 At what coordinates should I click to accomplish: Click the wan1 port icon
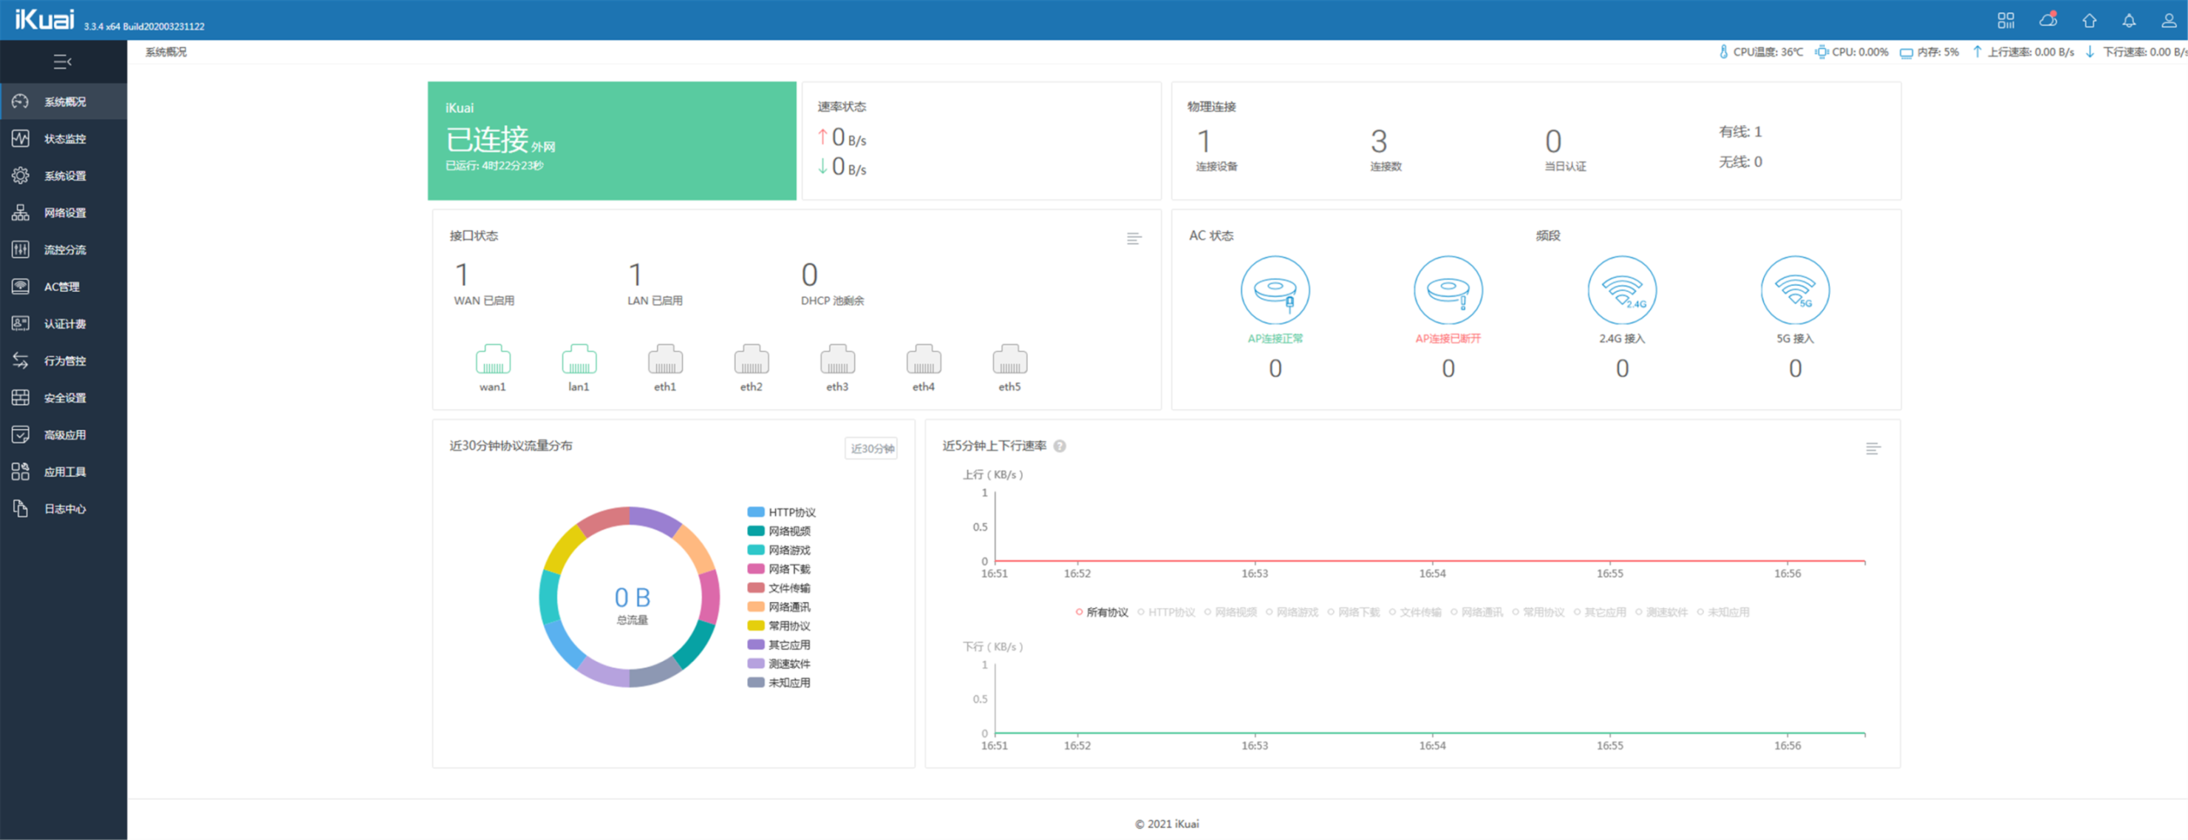(493, 360)
